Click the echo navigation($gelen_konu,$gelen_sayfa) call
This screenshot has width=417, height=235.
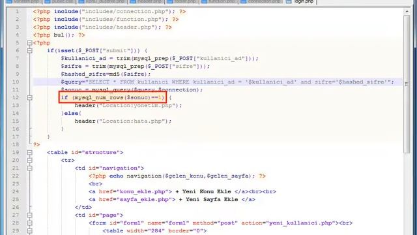click(x=182, y=176)
